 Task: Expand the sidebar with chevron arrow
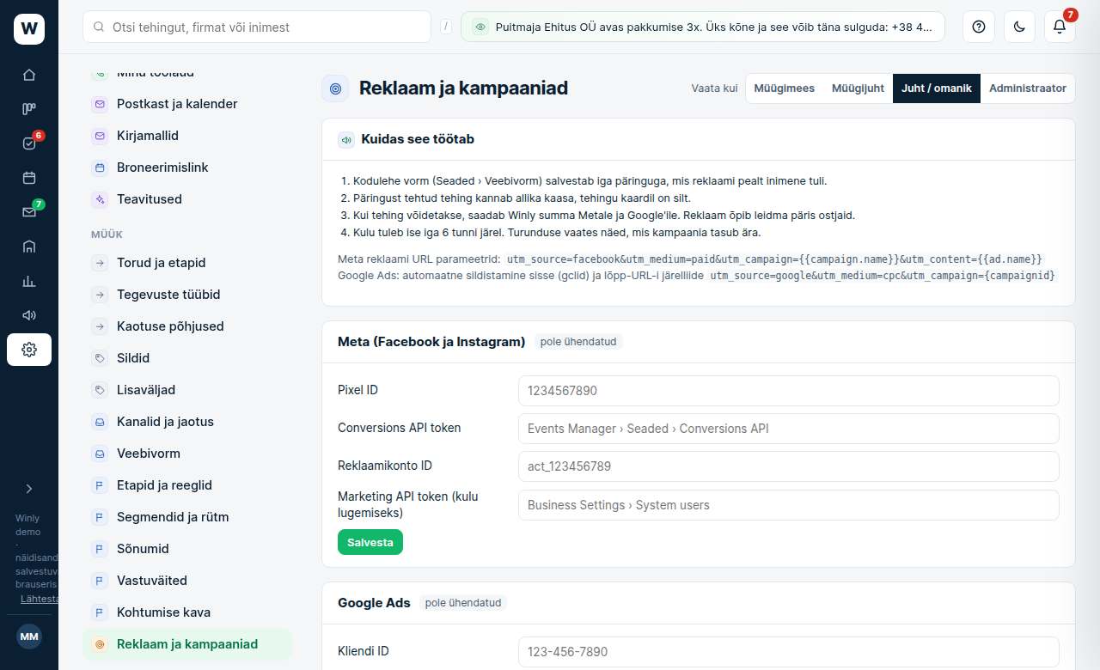coord(29,489)
